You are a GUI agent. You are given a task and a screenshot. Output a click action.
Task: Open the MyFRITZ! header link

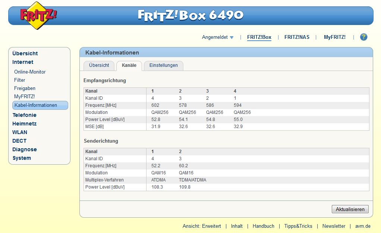click(335, 37)
